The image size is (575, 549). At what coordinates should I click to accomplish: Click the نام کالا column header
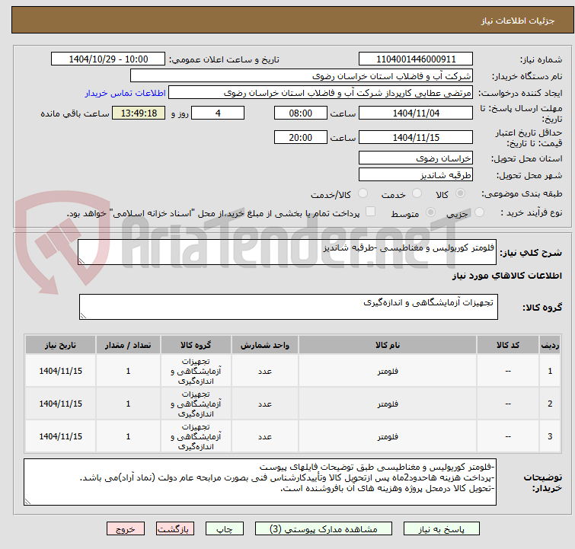388,345
